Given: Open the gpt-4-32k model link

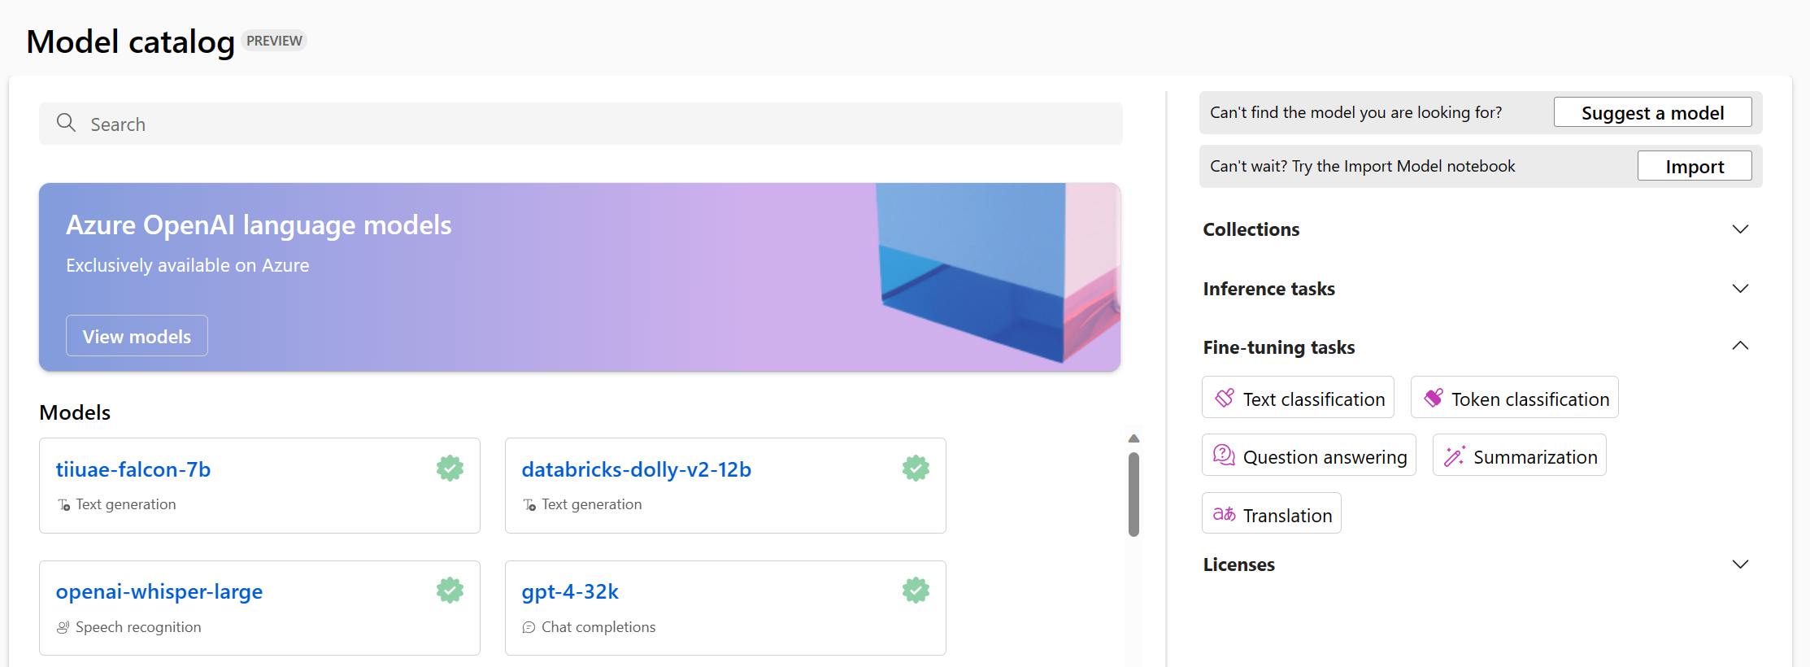Looking at the screenshot, I should 570,591.
